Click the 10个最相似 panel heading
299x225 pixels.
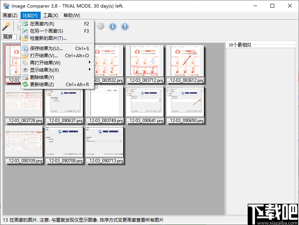240,45
